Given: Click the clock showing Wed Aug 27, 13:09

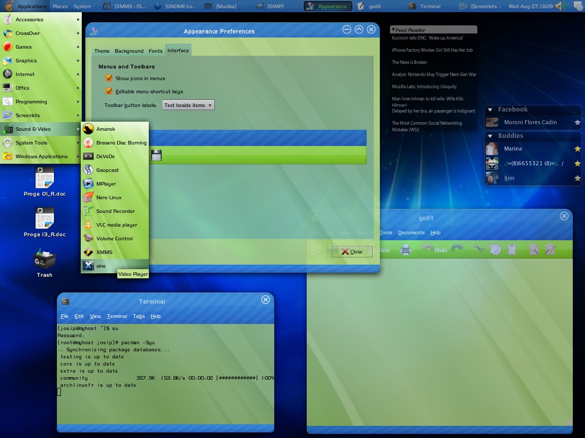Looking at the screenshot, I should tap(531, 6).
